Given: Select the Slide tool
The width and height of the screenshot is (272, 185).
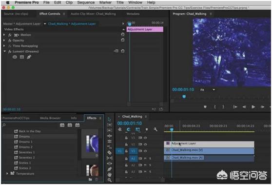Looking at the screenshot, I should coord(110,164).
